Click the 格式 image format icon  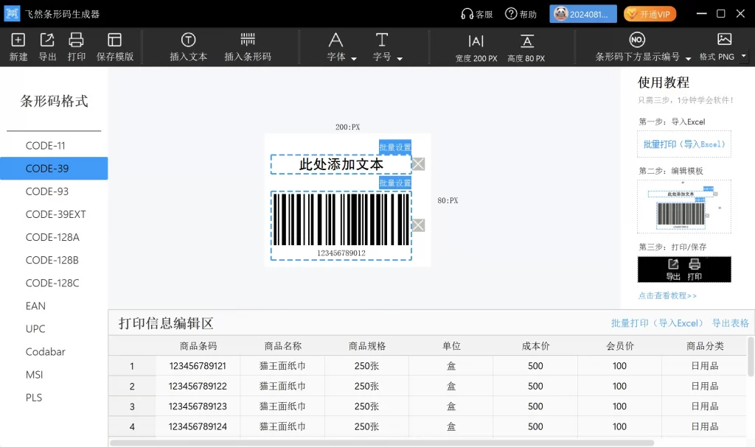pos(724,40)
